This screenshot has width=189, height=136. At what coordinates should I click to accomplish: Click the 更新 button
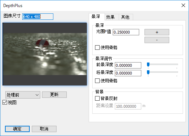pos(54,95)
